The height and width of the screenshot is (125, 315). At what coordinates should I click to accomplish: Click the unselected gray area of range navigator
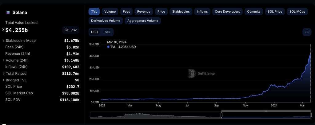pos(156,115)
